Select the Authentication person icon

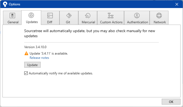coord(137,16)
